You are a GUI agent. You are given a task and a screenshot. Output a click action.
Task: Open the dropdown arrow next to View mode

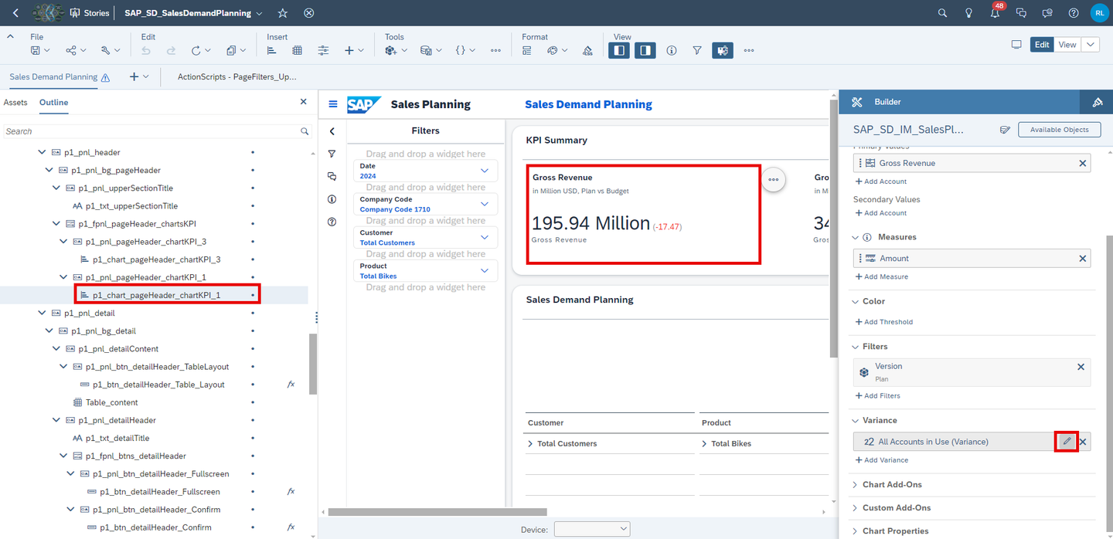[1091, 45]
